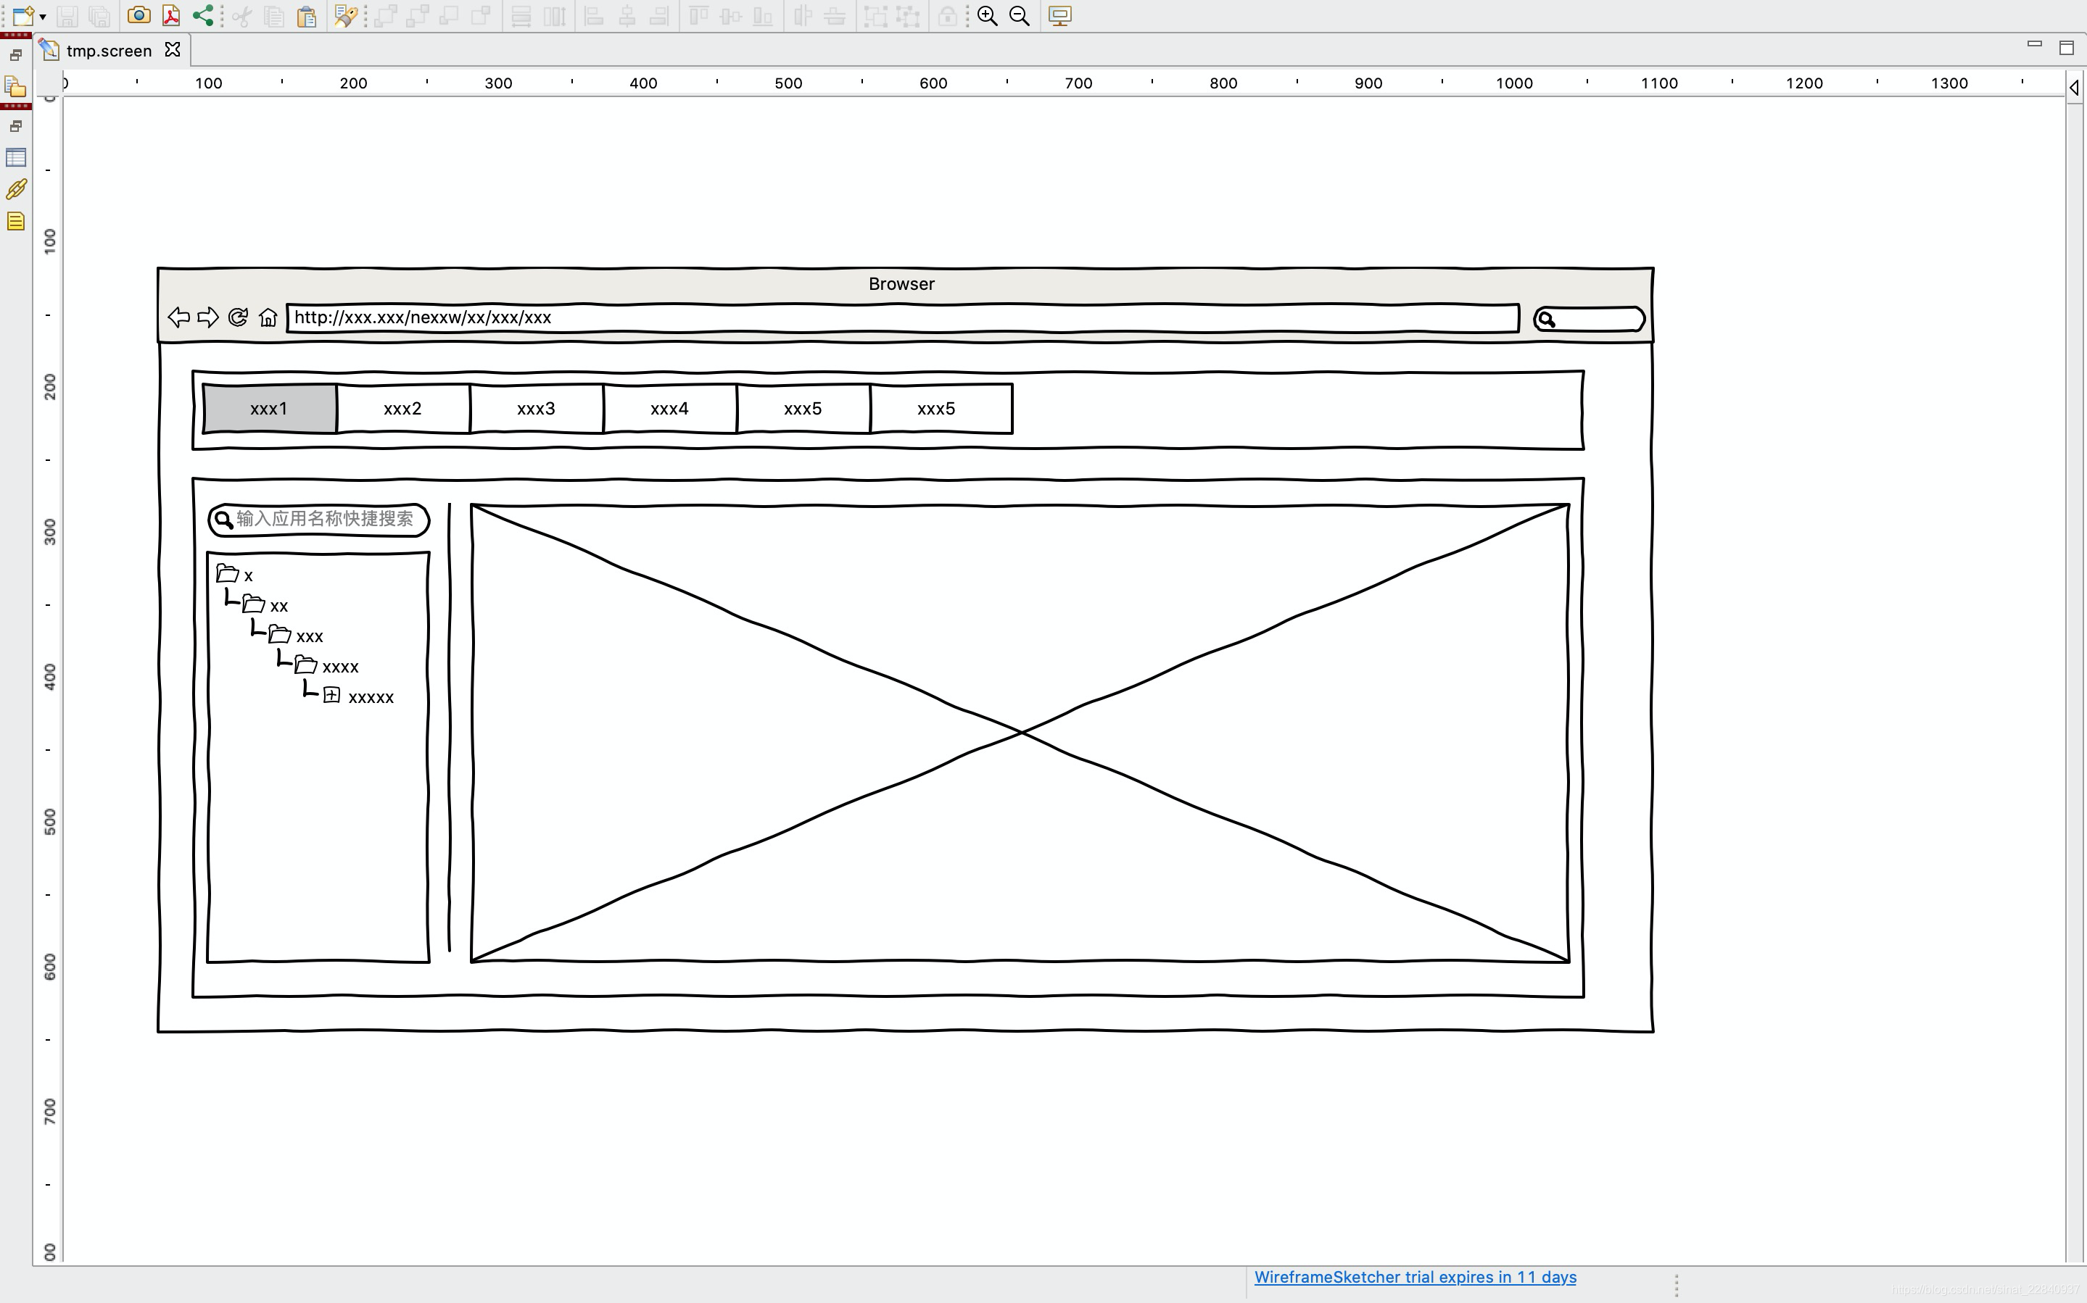2087x1303 pixels.
Task: Zoom out using the magnifier minus icon
Action: tap(1019, 15)
